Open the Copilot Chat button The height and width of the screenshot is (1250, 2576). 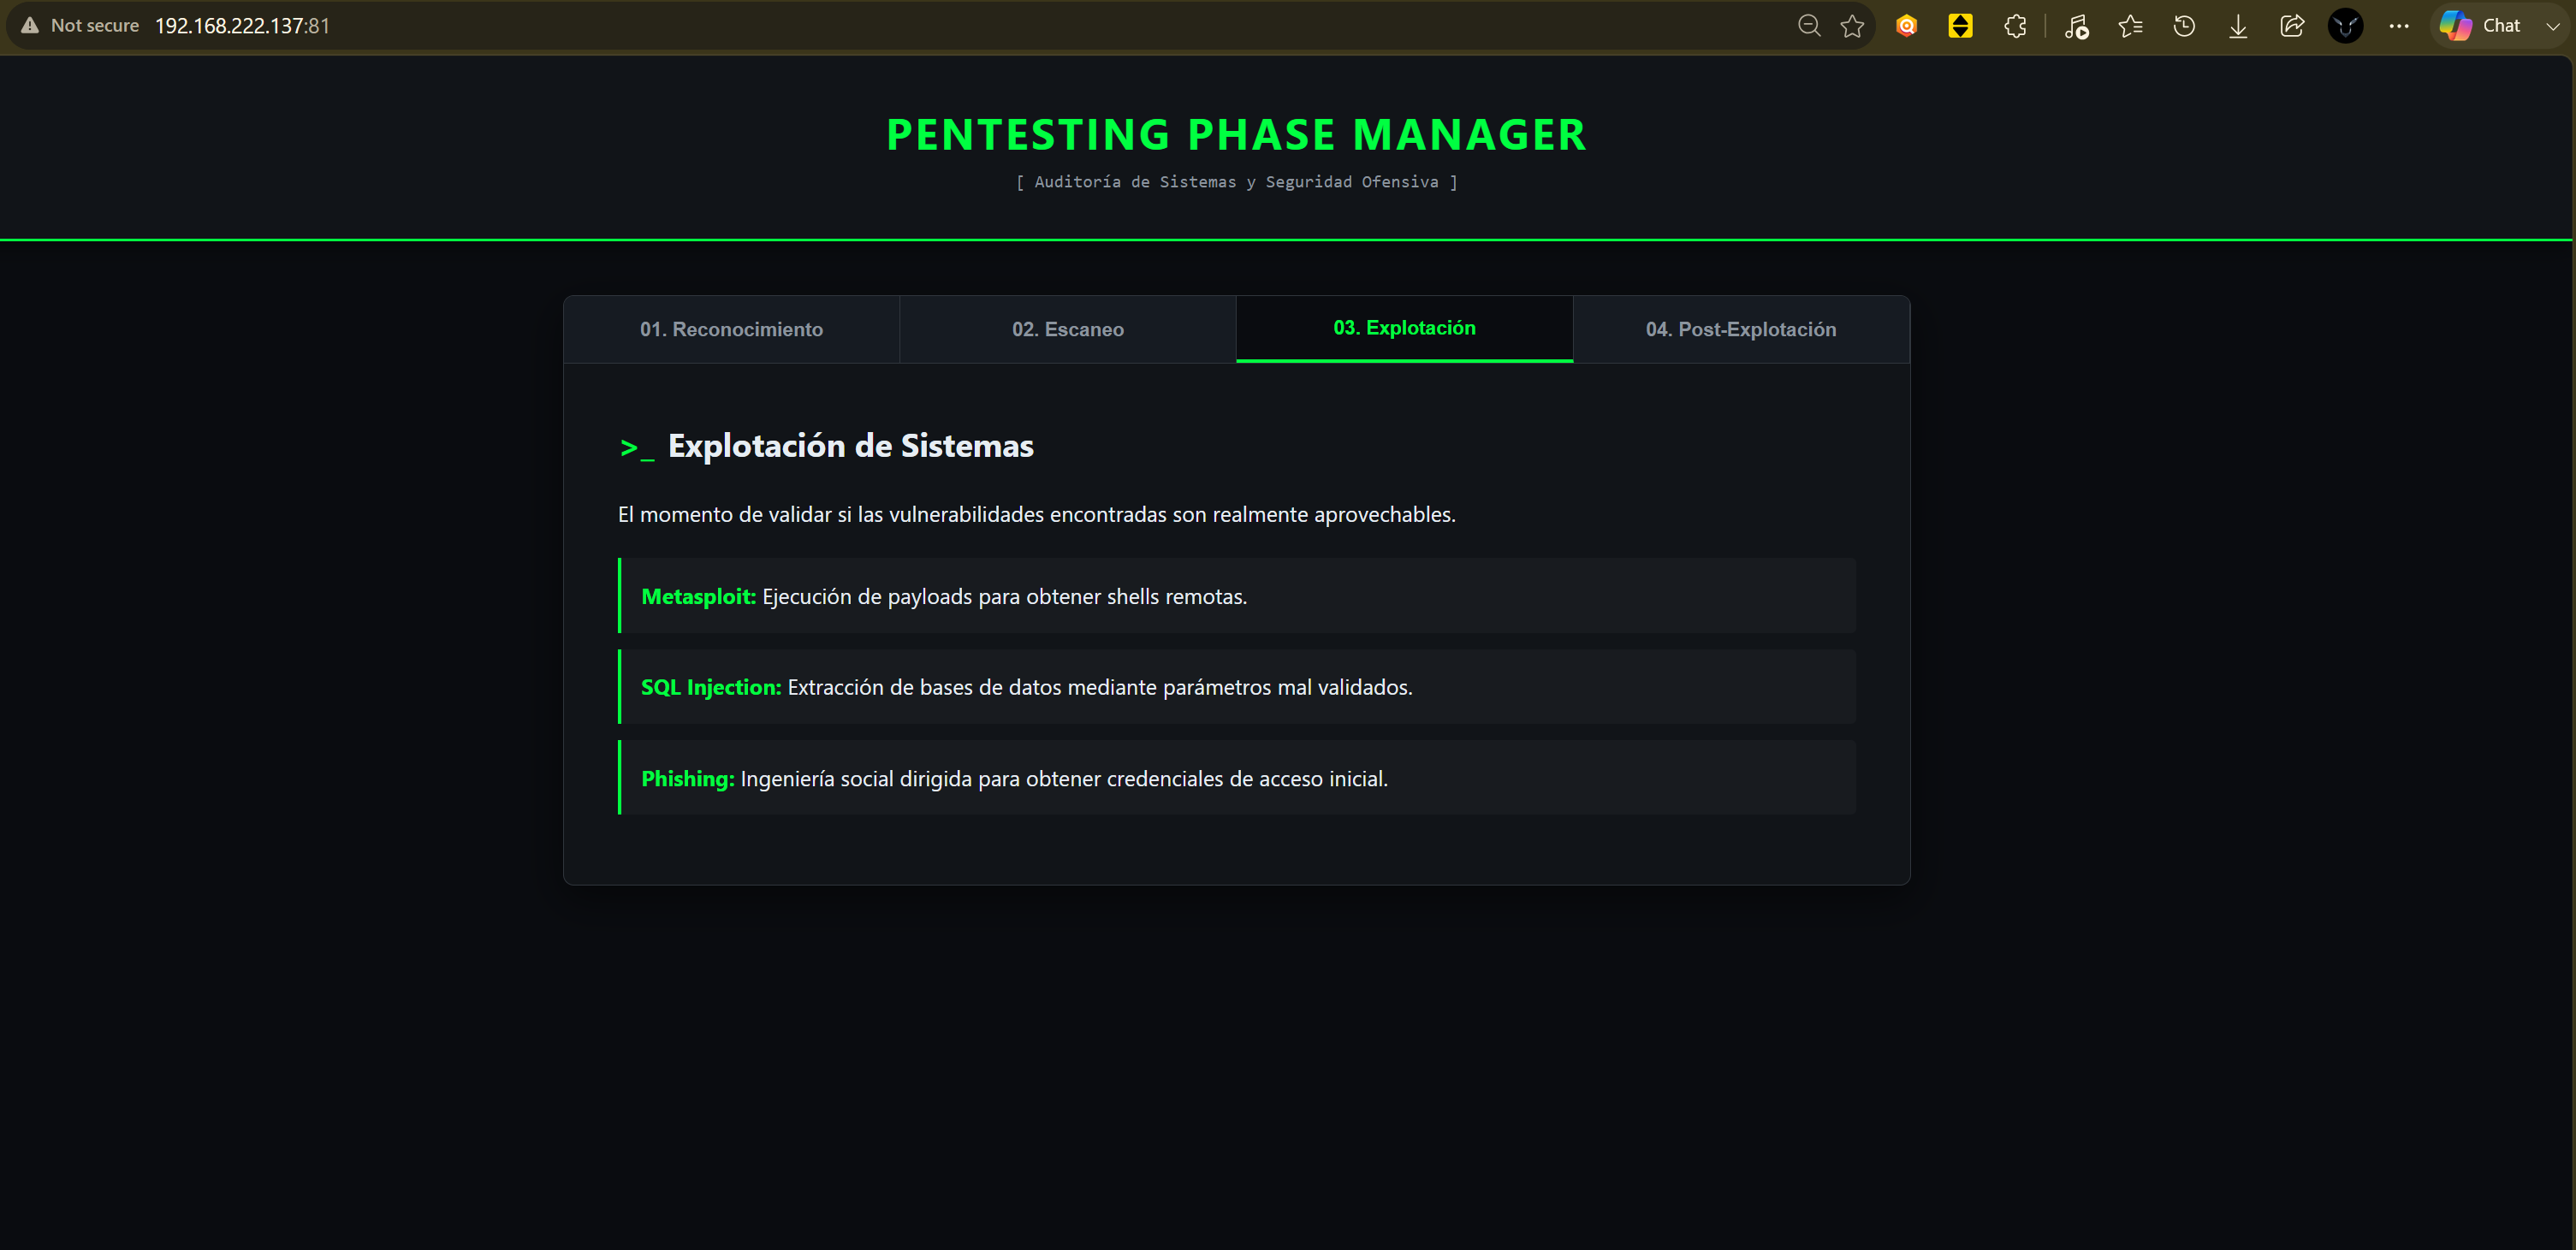click(2482, 26)
